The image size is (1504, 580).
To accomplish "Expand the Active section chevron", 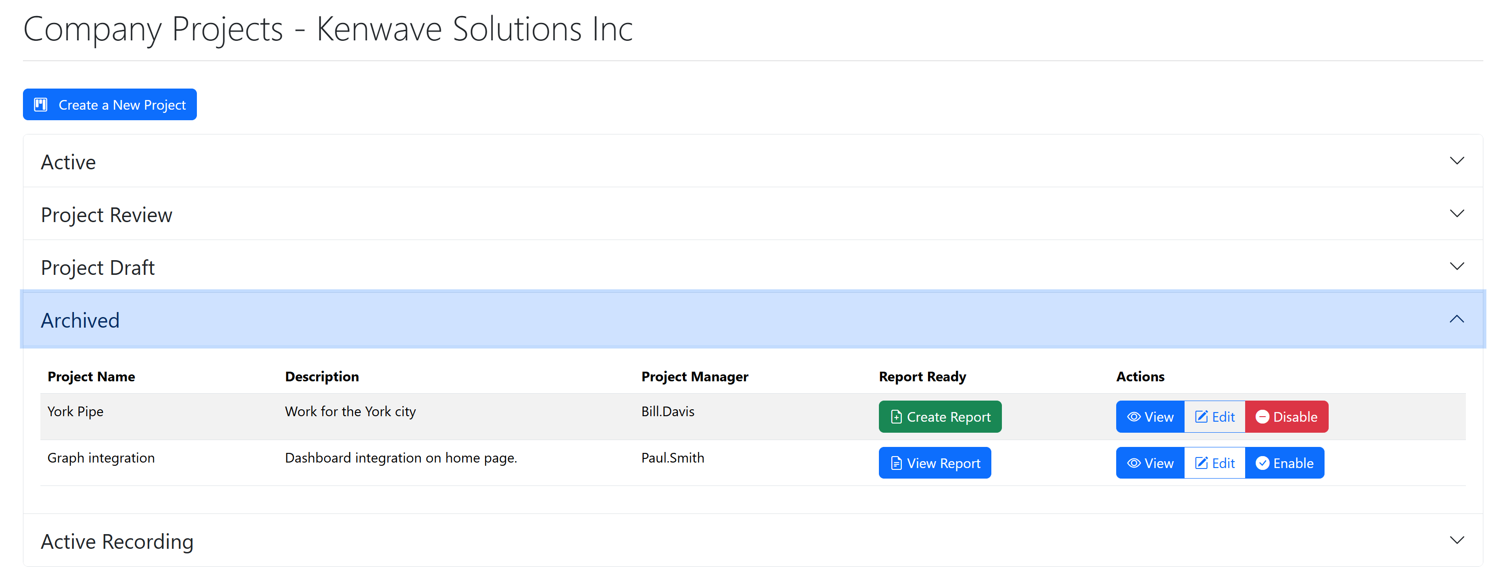I will tap(1456, 161).
